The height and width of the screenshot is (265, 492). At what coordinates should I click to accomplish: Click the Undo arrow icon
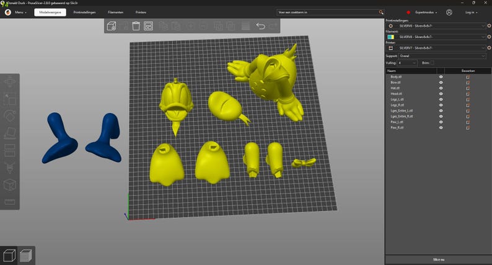(260, 26)
